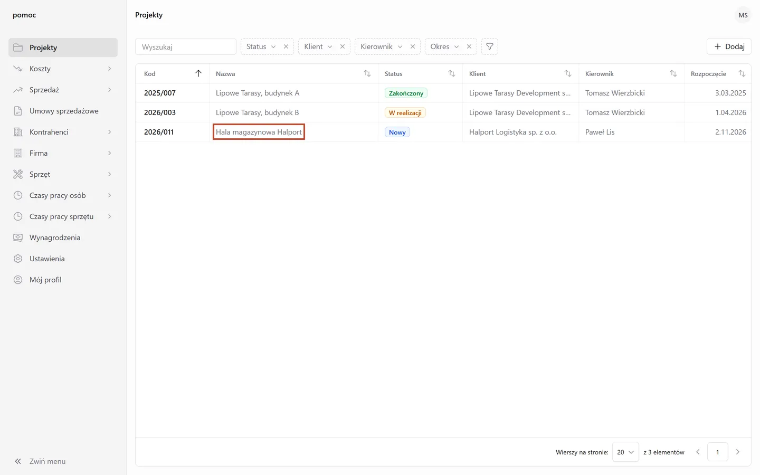Sort by Status column arrows
The image size is (760, 475).
pyautogui.click(x=452, y=73)
